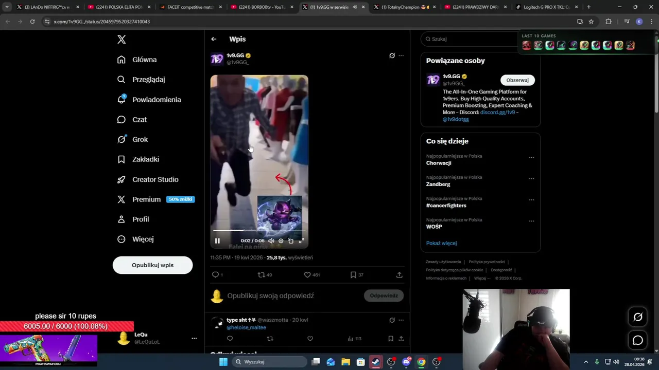Toggle video picture-in-picture
The height and width of the screenshot is (370, 659).
click(x=291, y=240)
